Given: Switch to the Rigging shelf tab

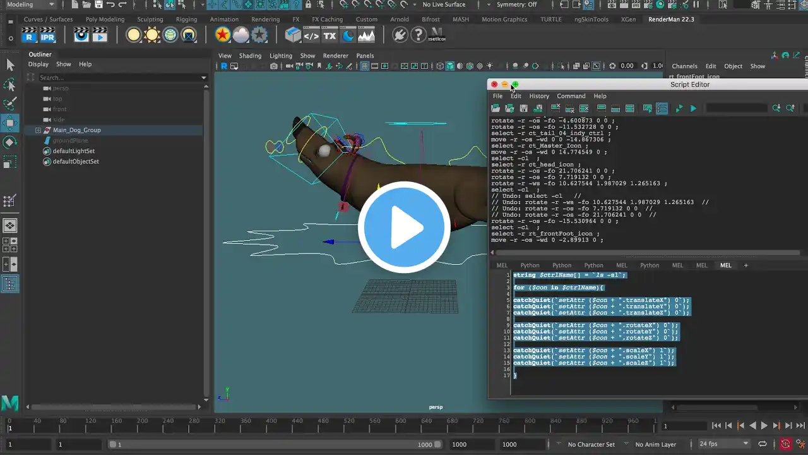Looking at the screenshot, I should tap(186, 19).
